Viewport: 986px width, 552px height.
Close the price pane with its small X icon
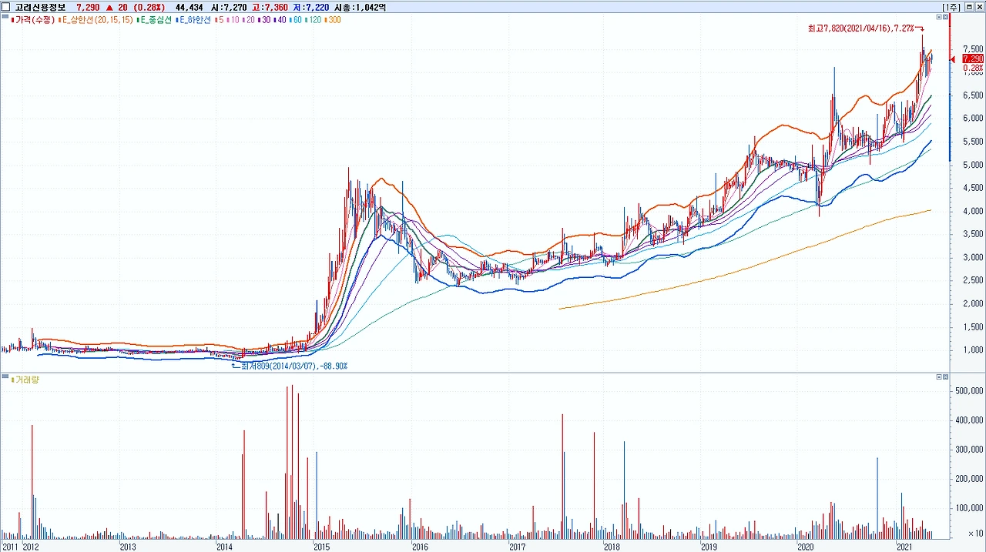[x=945, y=16]
